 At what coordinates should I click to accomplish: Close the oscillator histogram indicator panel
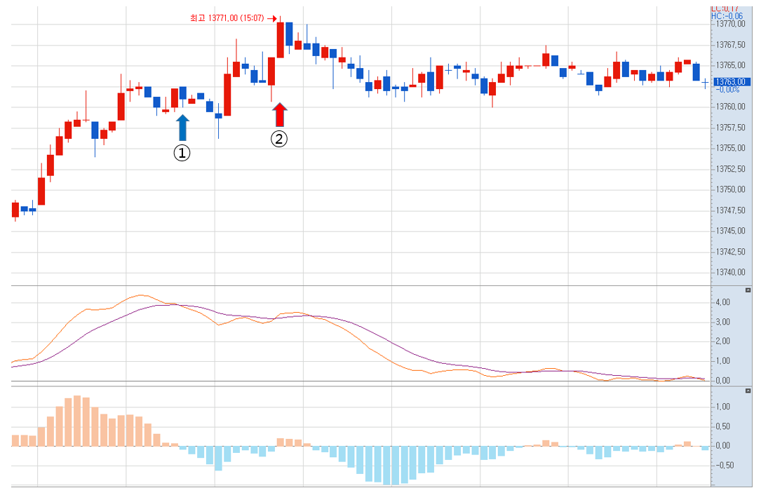[748, 391]
